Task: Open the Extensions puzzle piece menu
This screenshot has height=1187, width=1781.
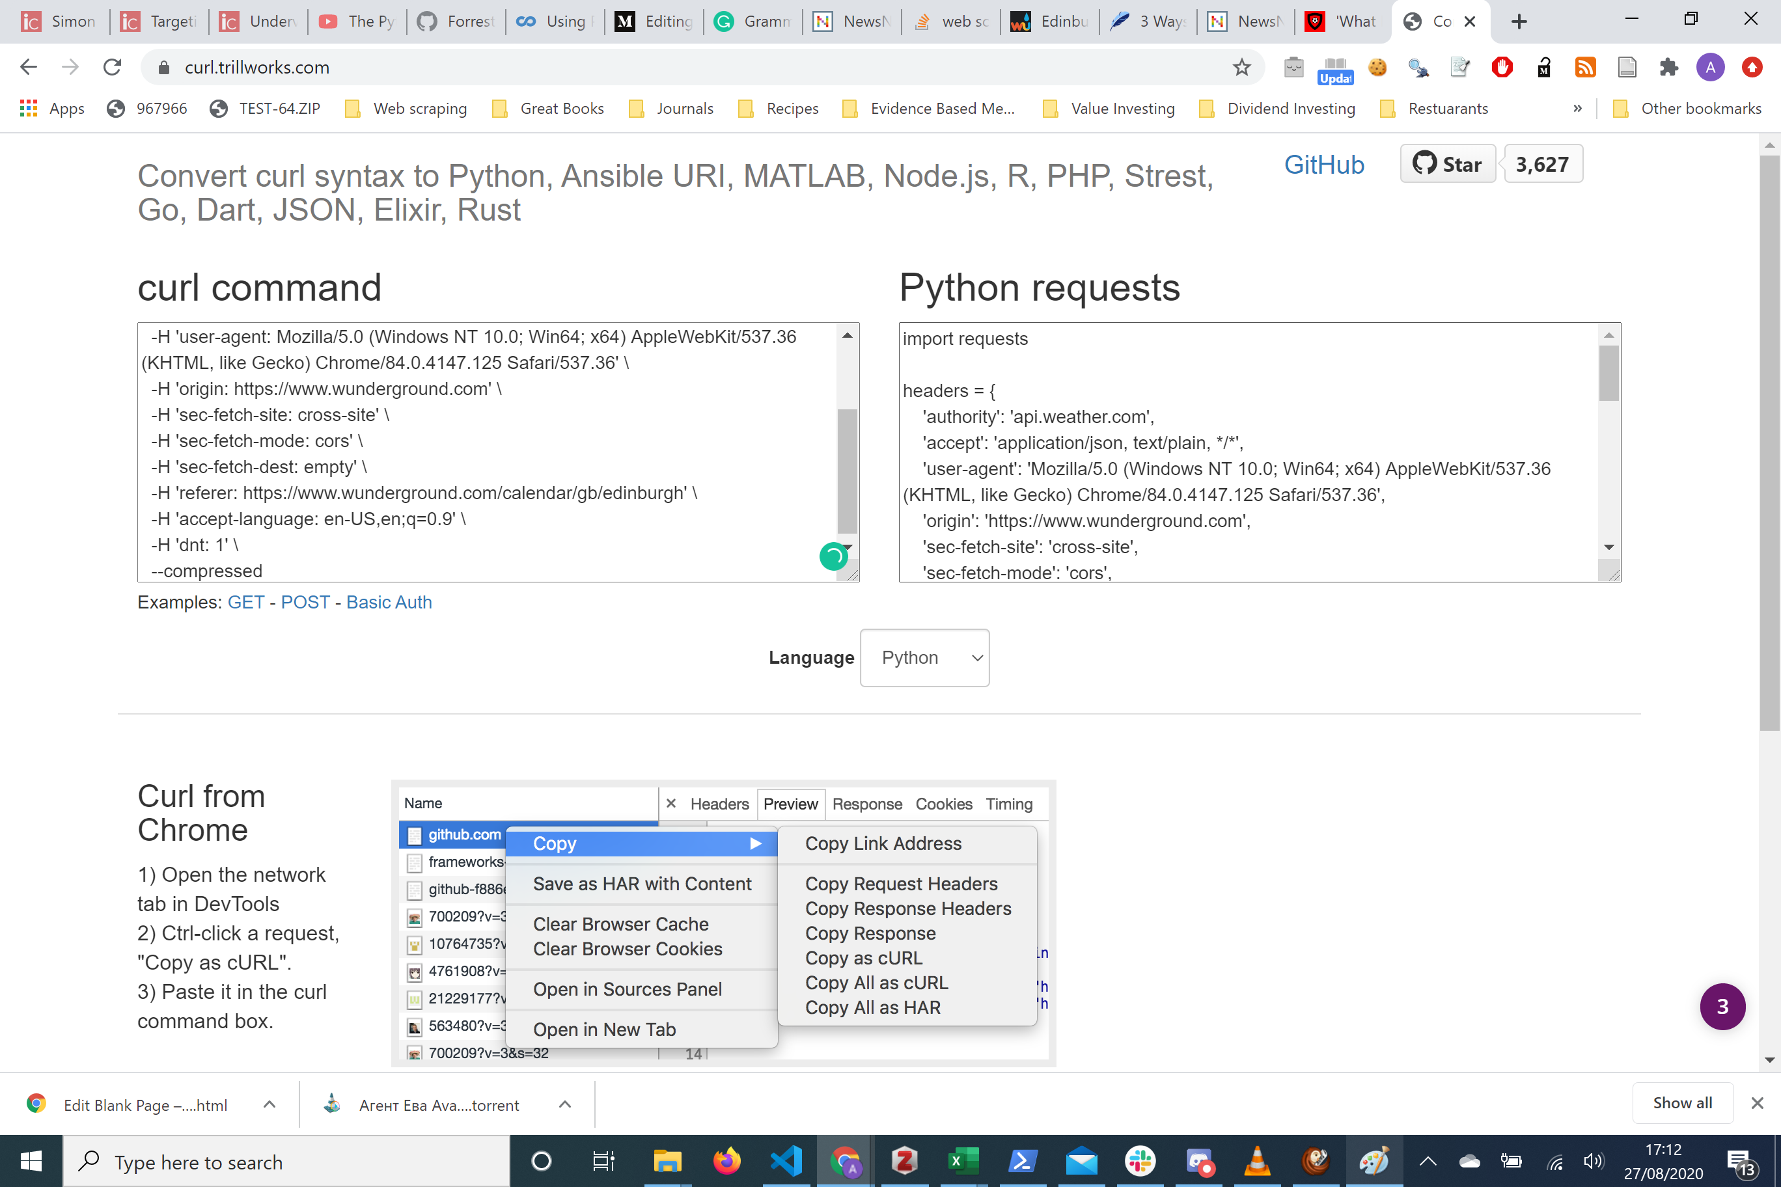Action: click(1669, 68)
